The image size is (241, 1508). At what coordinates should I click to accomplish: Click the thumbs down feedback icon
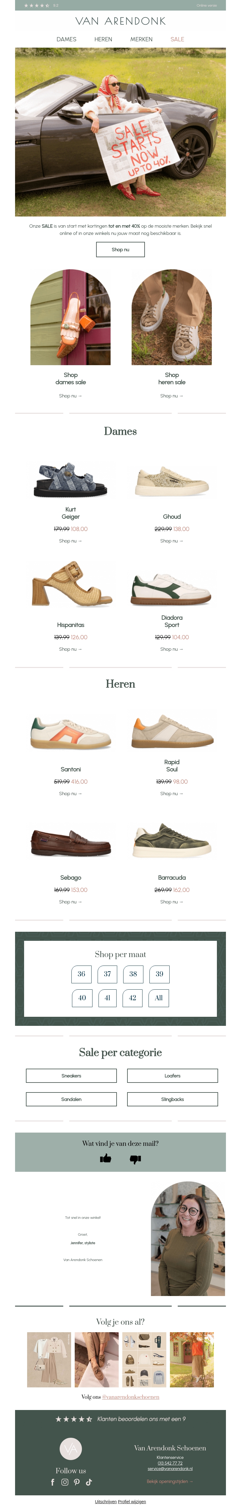(x=135, y=1159)
